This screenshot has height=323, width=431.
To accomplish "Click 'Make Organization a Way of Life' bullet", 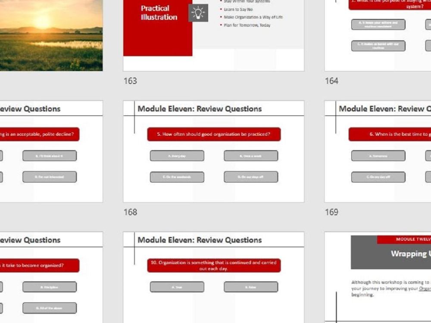I will (x=253, y=17).
